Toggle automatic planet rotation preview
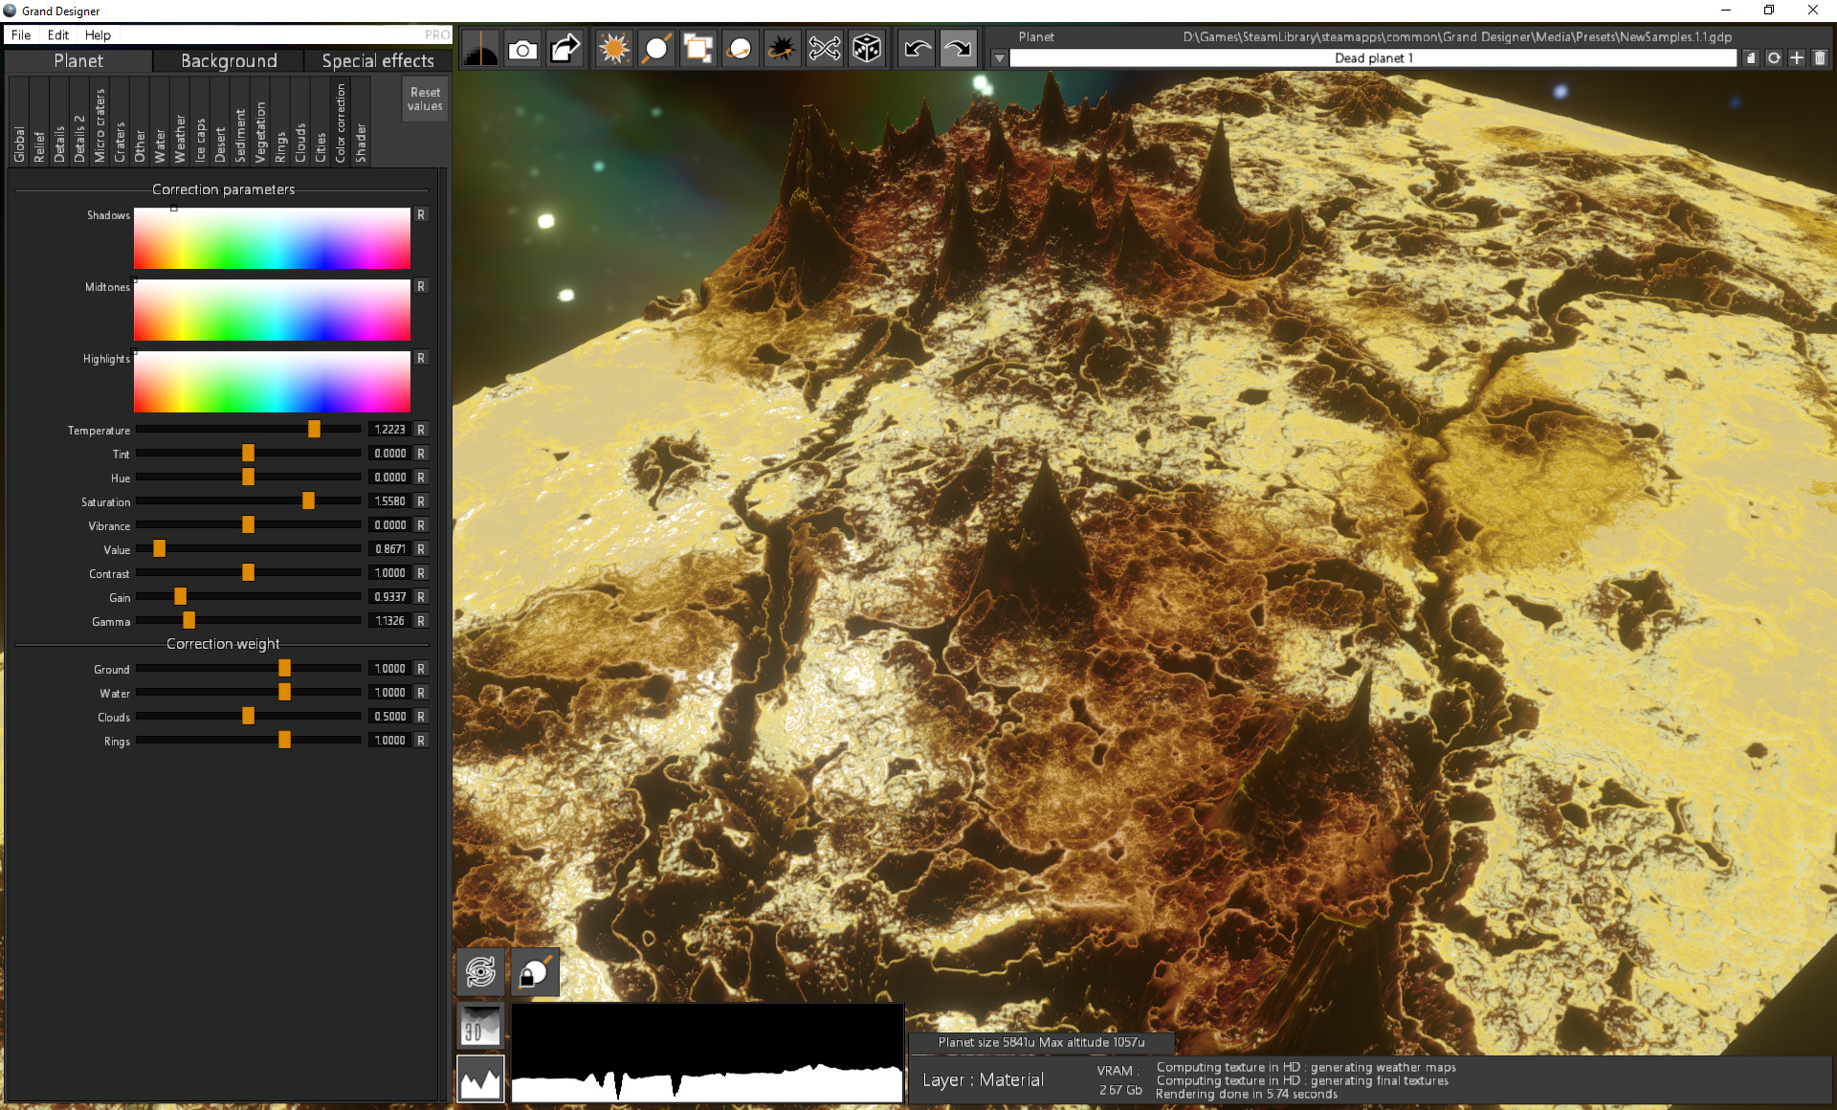The image size is (1837, 1110). 480,971
